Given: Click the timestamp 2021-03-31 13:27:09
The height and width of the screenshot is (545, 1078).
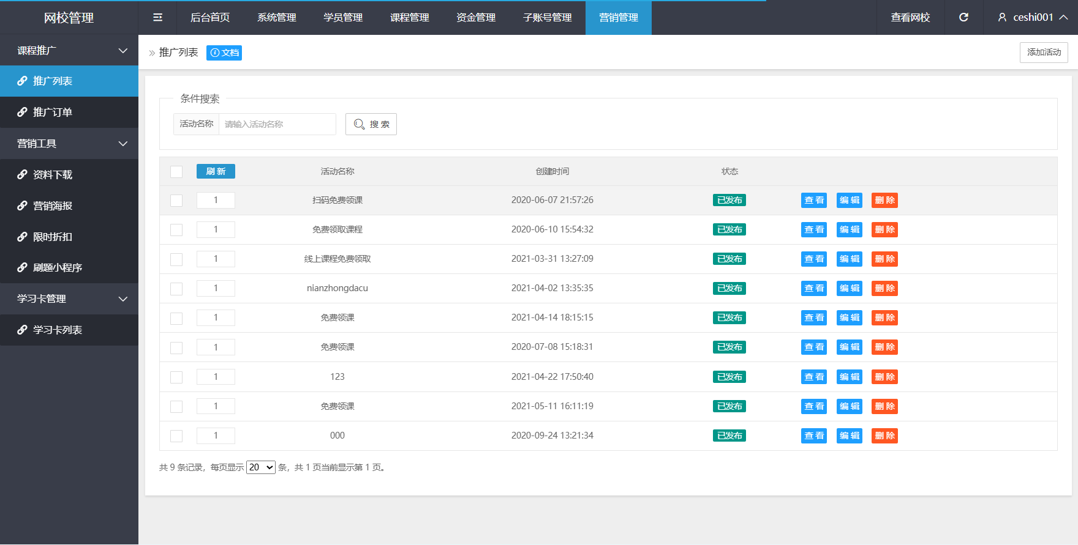Looking at the screenshot, I should click(x=552, y=259).
